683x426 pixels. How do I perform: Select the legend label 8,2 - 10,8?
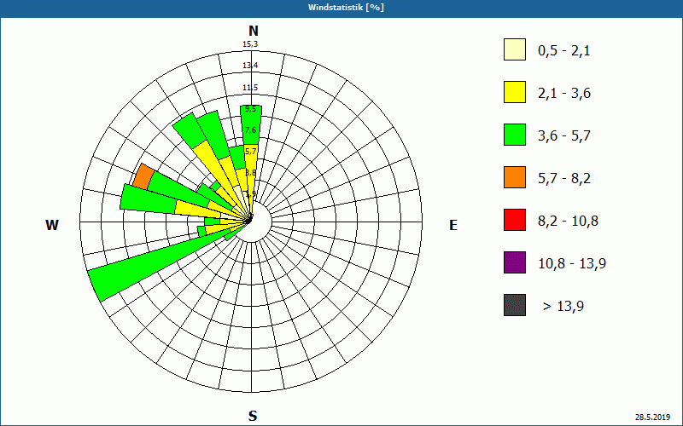tap(568, 222)
